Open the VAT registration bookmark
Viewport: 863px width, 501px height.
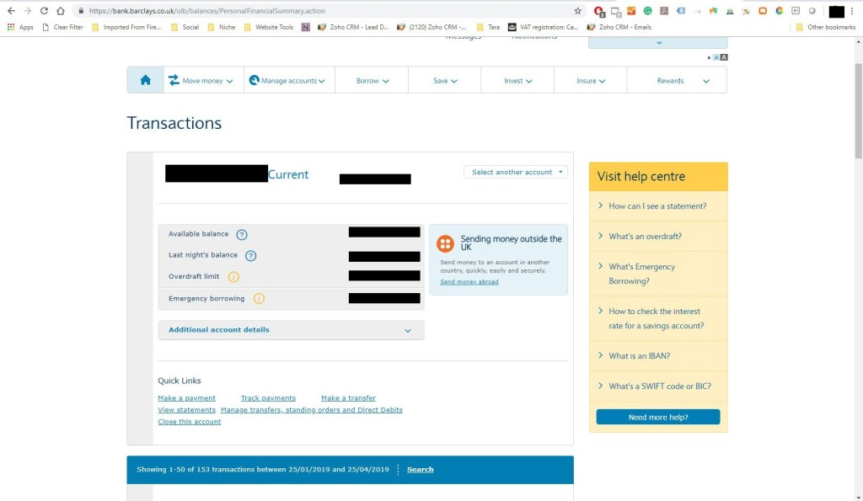pos(543,27)
